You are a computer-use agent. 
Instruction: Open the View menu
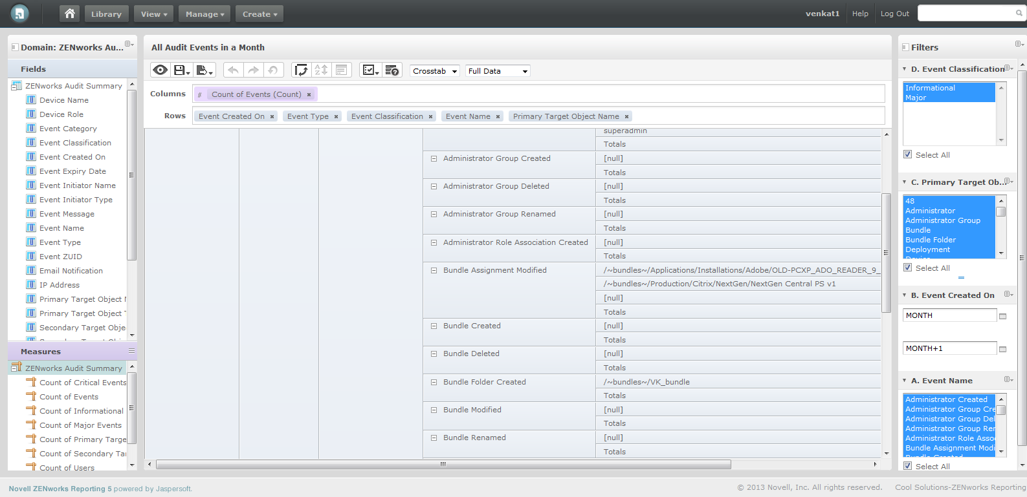154,14
